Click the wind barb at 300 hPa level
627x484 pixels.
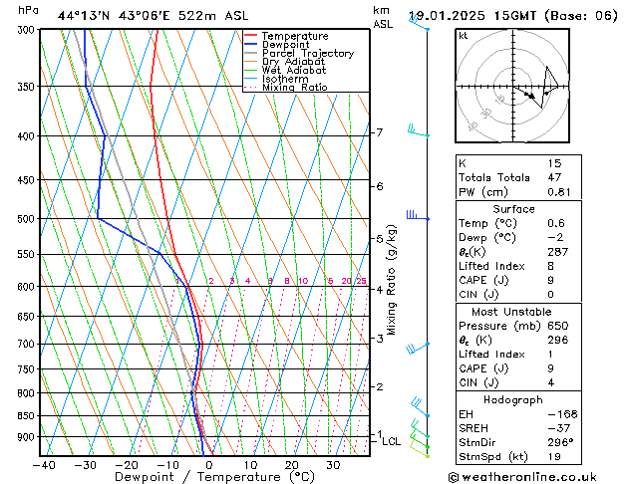pyautogui.click(x=419, y=23)
